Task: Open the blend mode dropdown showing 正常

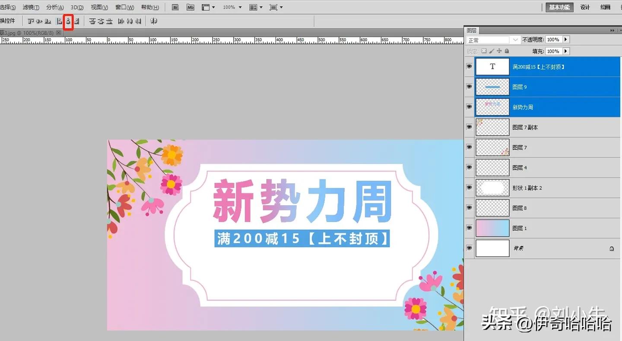Action: (x=515, y=39)
